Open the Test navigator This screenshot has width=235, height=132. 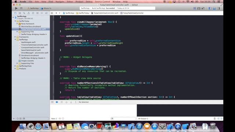click(x=33, y=13)
